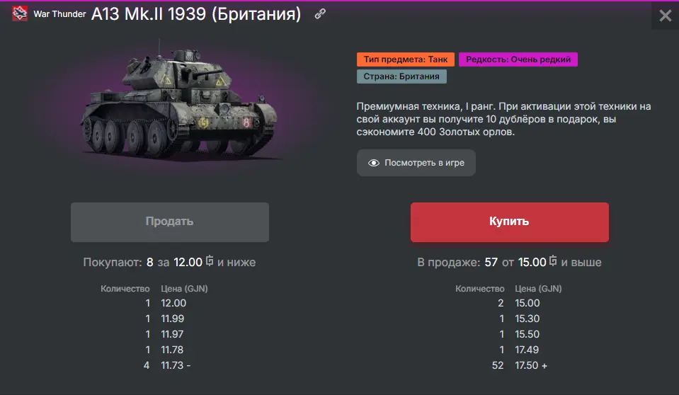Click the 'War Thunder' game label
This screenshot has height=395, width=679.
coord(59,14)
